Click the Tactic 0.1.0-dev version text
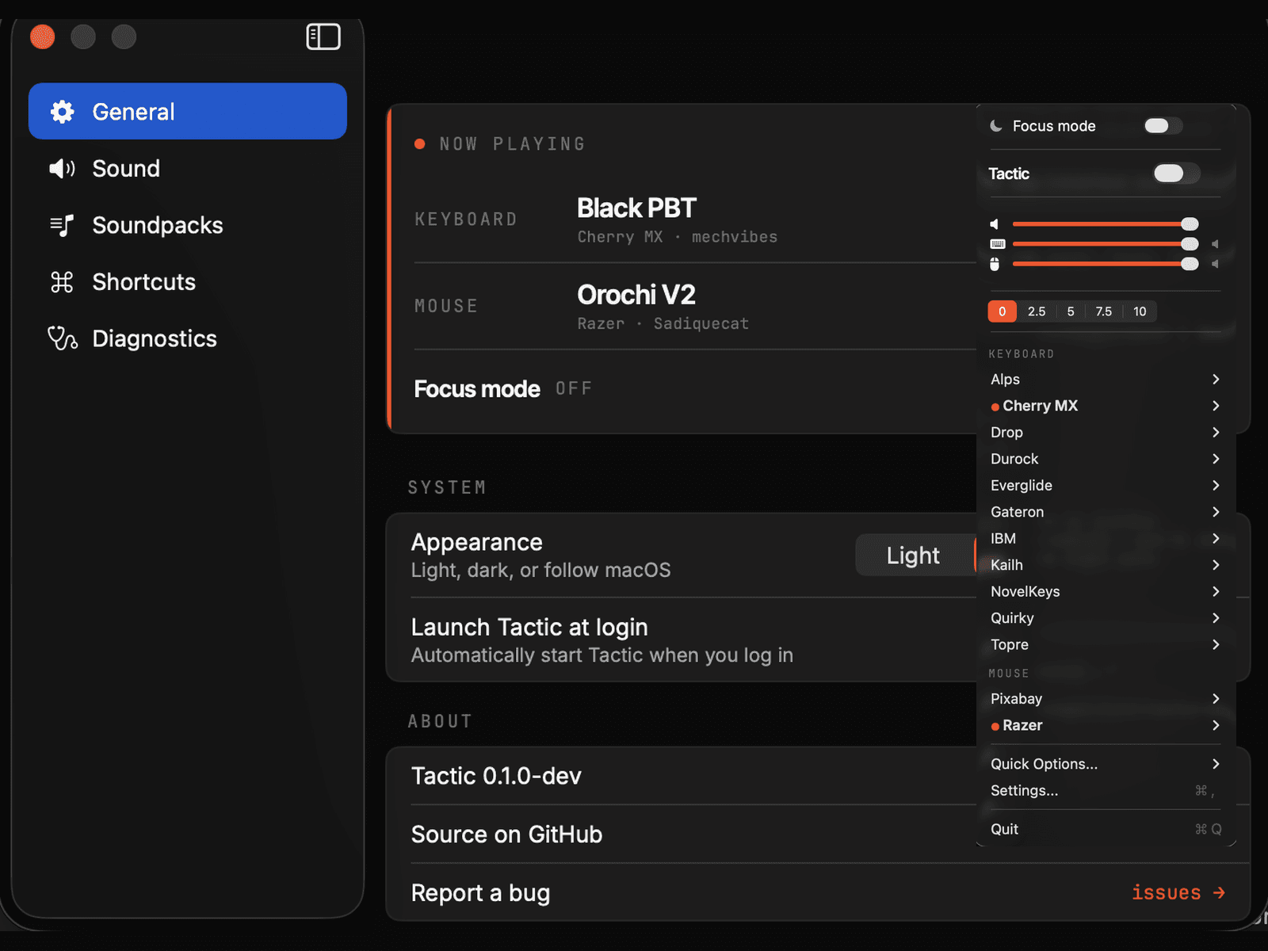This screenshot has width=1268, height=951. [496, 776]
